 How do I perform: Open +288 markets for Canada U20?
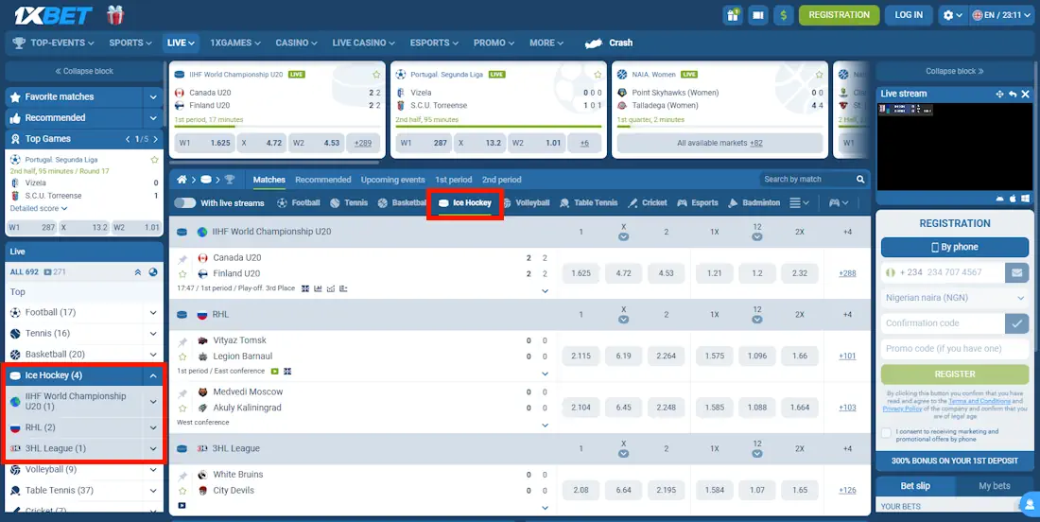click(847, 273)
